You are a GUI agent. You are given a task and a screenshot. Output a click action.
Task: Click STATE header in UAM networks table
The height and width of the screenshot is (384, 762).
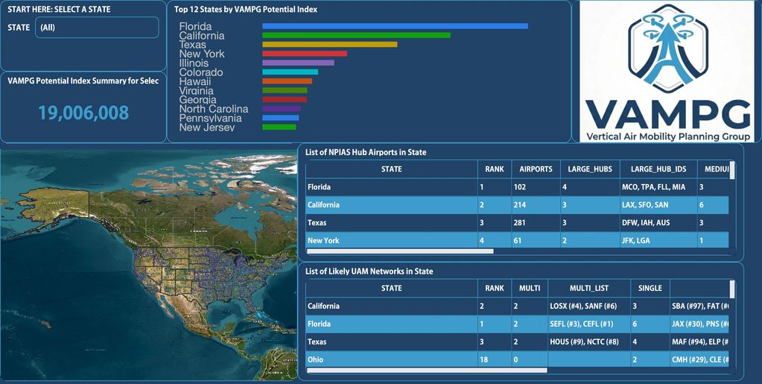click(x=392, y=288)
